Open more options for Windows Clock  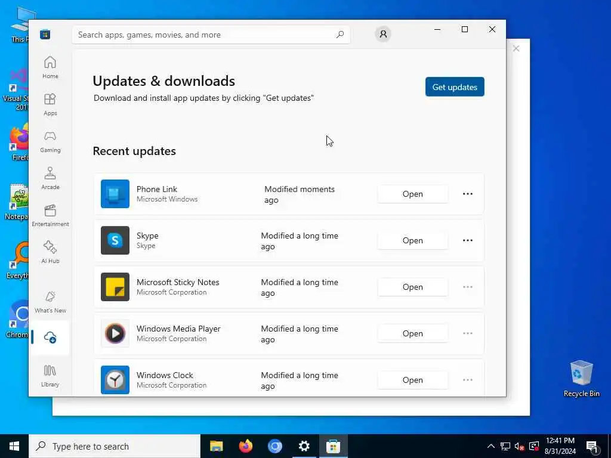468,380
